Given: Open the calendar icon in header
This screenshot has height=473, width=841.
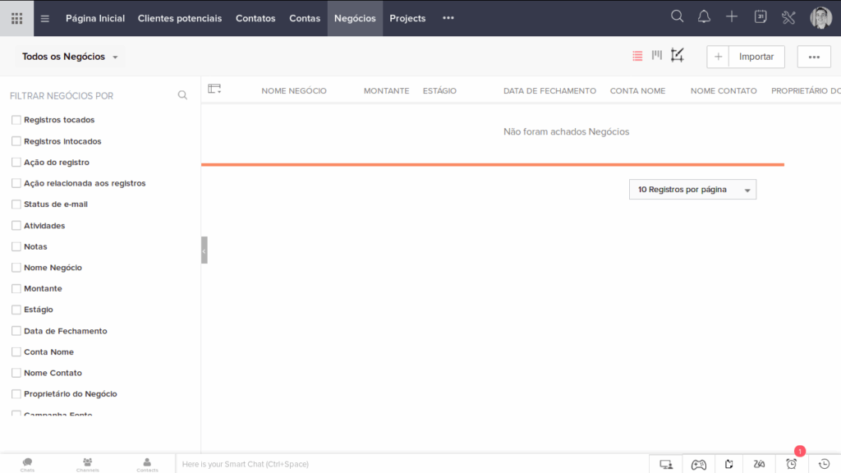Looking at the screenshot, I should pos(760,16).
